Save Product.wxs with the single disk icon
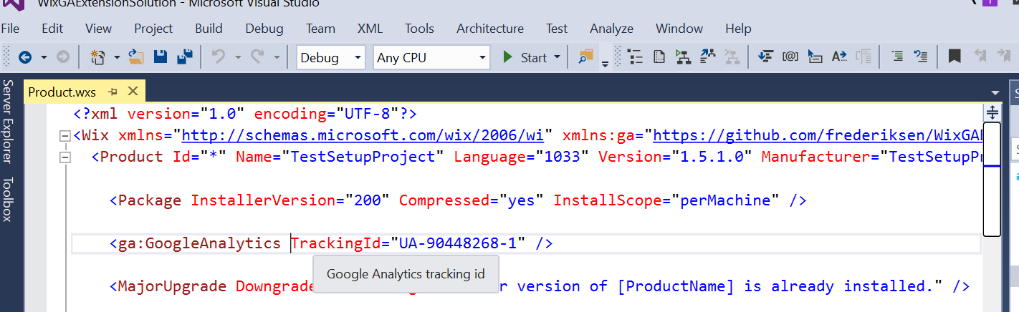 [161, 57]
